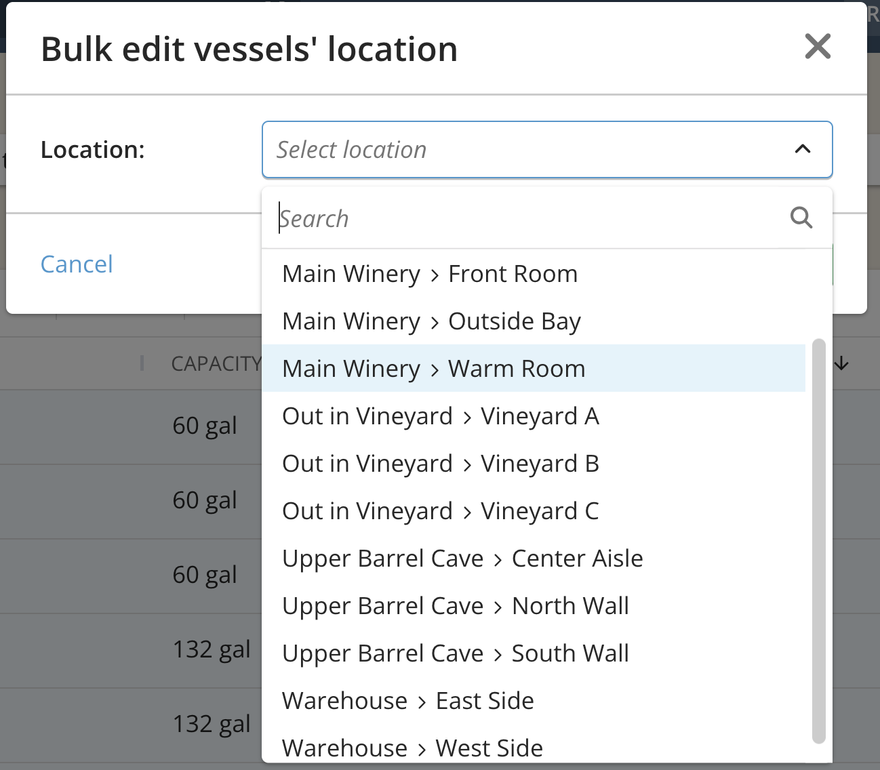The image size is (880, 770).
Task: Click the sort arrow in table header
Action: pos(841,363)
